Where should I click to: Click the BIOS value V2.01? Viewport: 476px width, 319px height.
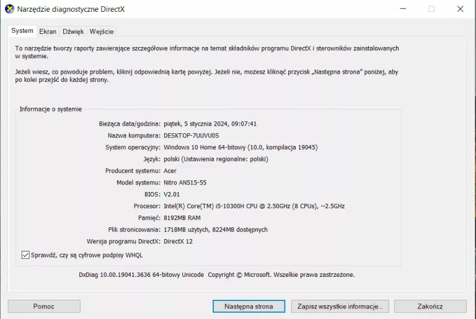[172, 194]
